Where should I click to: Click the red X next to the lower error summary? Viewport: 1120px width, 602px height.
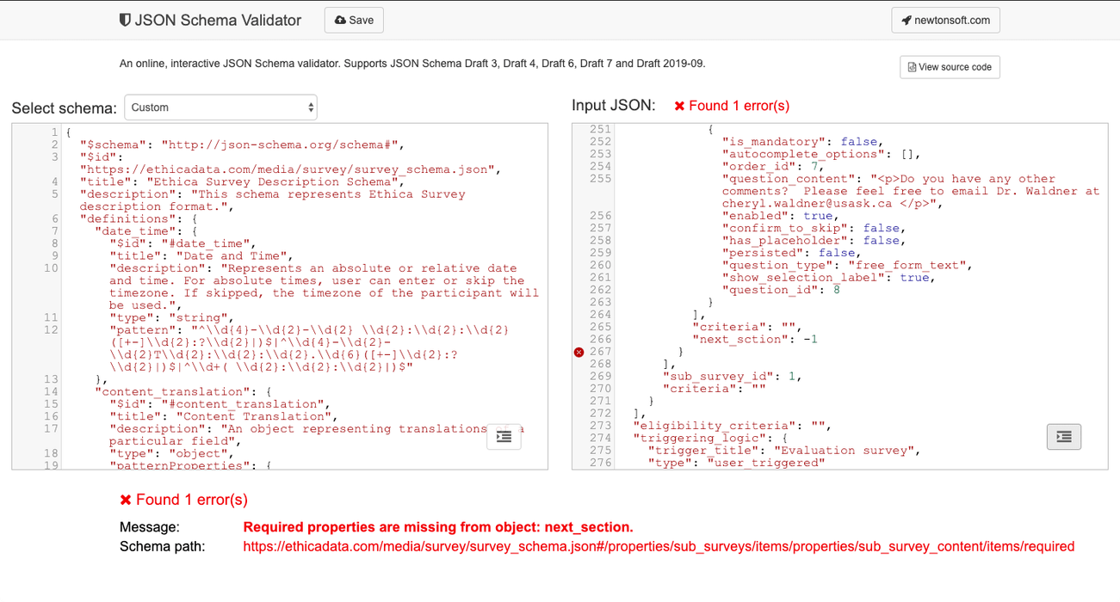click(126, 499)
